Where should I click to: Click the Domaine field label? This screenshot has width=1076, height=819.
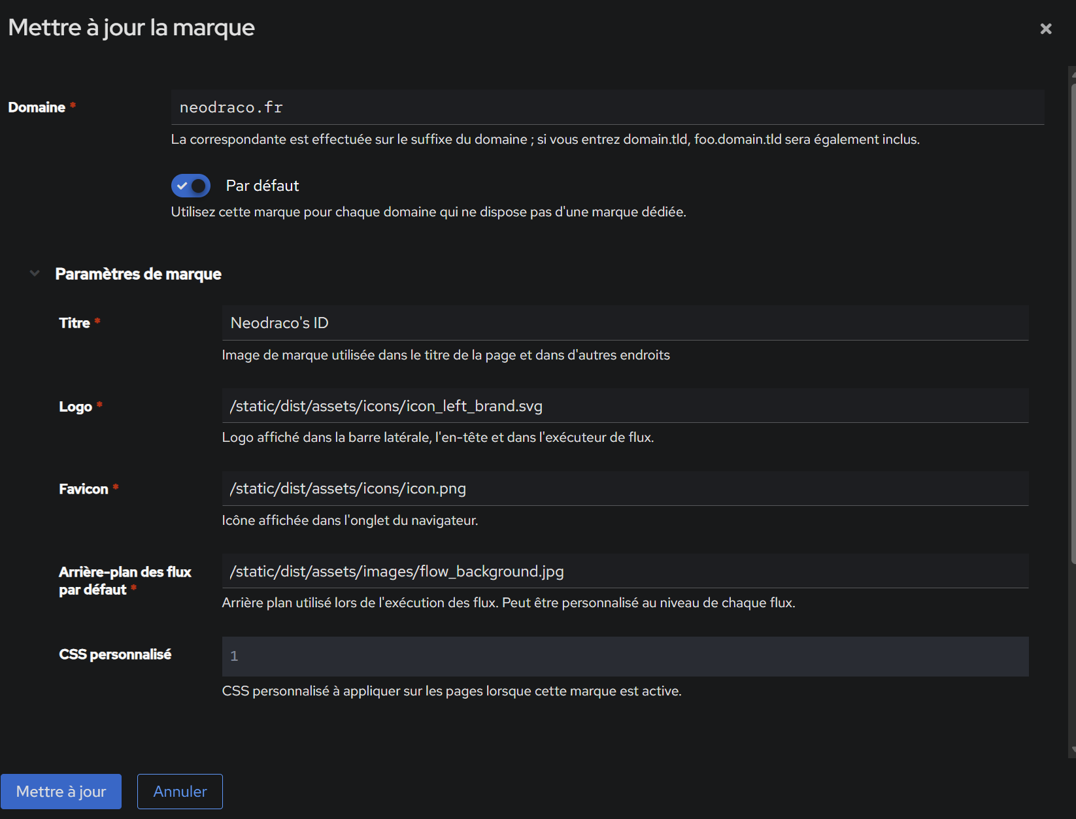(x=37, y=107)
